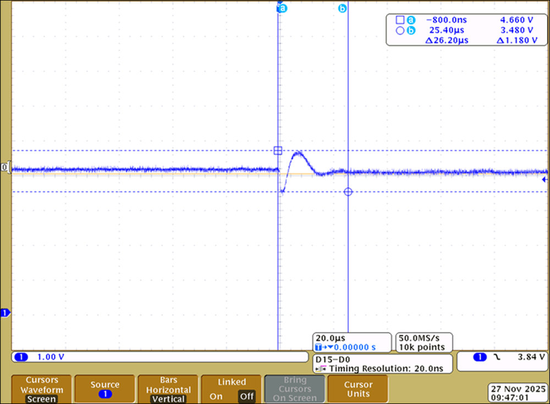550x404 pixels.
Task: Click the D15-D0 Timing Resolution readout
Action: click(382, 364)
